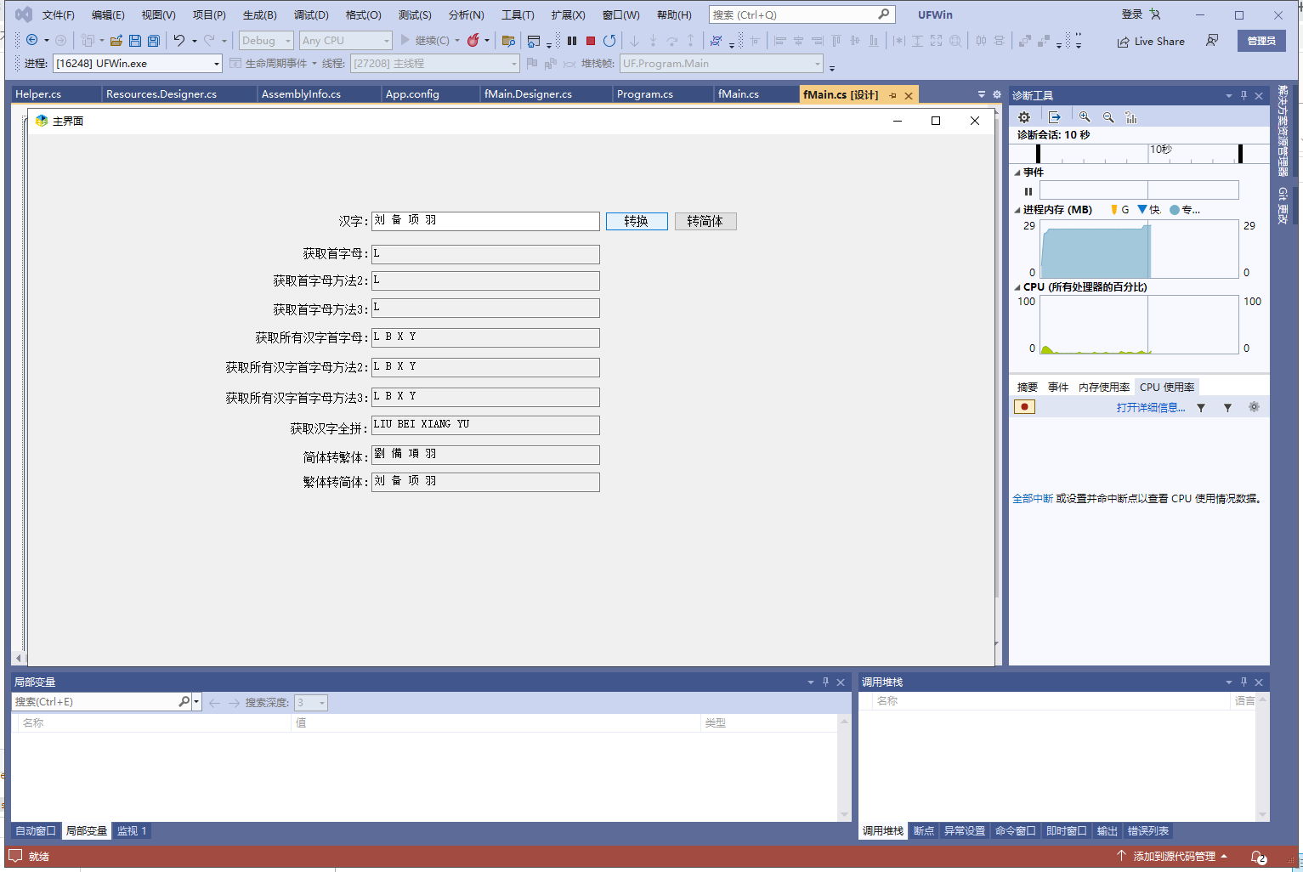Image resolution: width=1303 pixels, height=872 pixels.
Task: Click the Hot Reload flame icon
Action: pos(473,40)
